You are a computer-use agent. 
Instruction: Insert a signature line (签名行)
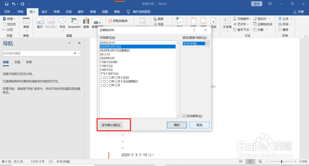coord(261,19)
